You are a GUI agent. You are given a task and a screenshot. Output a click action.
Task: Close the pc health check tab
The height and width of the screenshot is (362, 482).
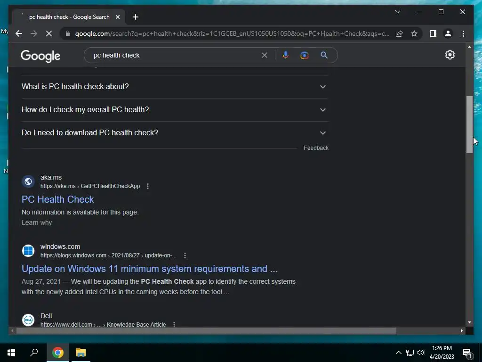(x=117, y=17)
